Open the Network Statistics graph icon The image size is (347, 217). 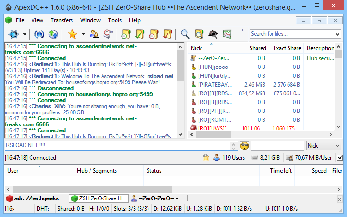pyautogui.click(x=227, y=34)
